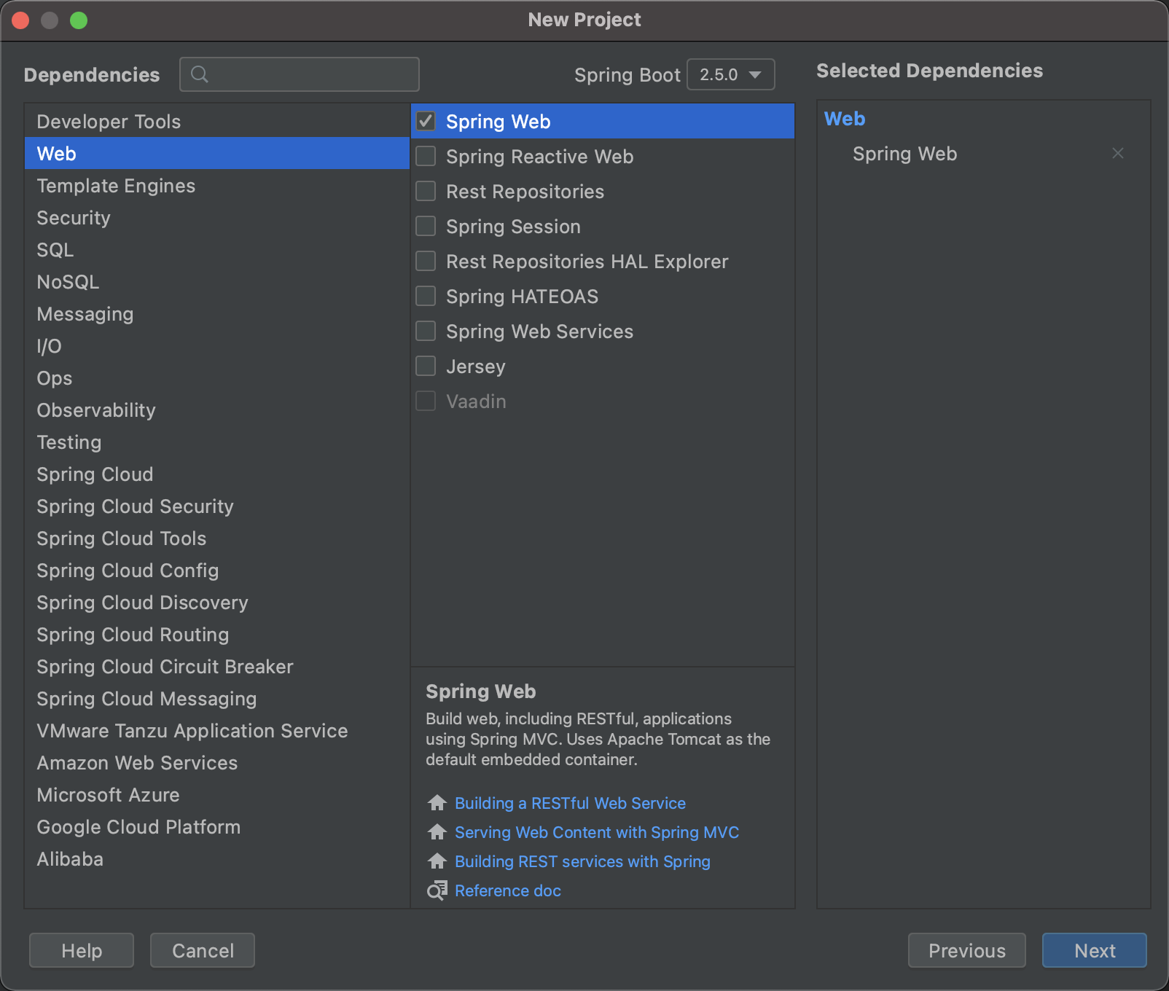Viewport: 1169px width, 991px height.
Task: Select the Security category
Action: point(73,217)
